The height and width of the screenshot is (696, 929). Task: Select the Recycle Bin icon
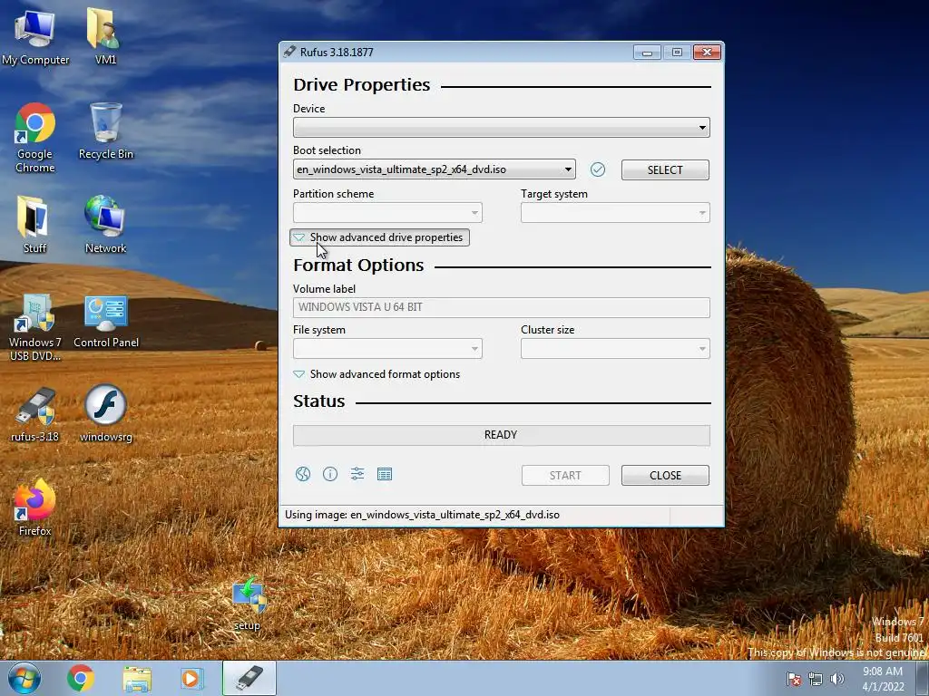click(106, 131)
